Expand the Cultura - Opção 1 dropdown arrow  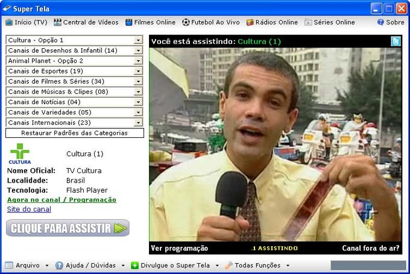click(138, 40)
